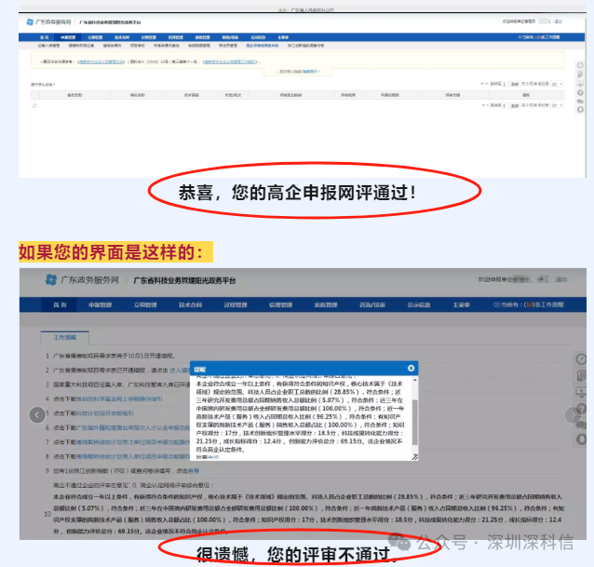Open 申报管理 in upper screenshot navigation
The height and width of the screenshot is (567, 594).
[68, 37]
